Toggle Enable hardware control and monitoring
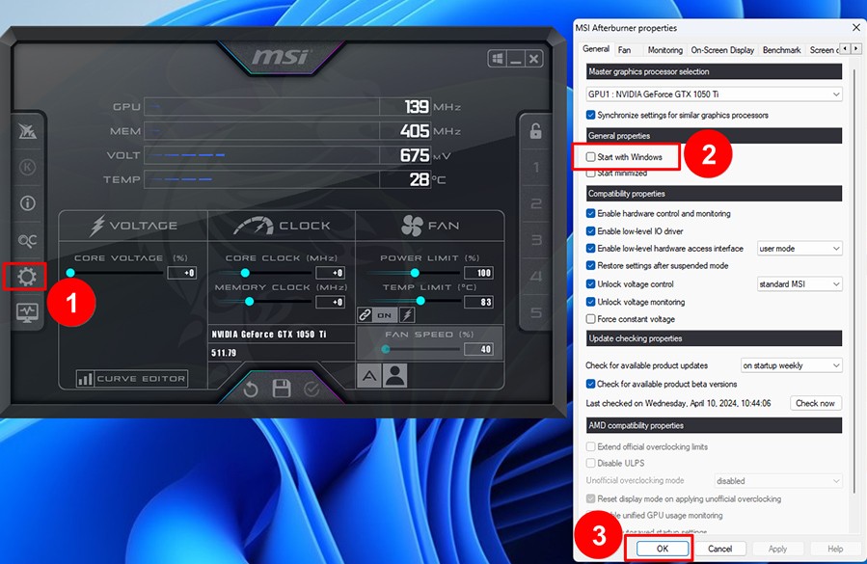 click(x=590, y=213)
